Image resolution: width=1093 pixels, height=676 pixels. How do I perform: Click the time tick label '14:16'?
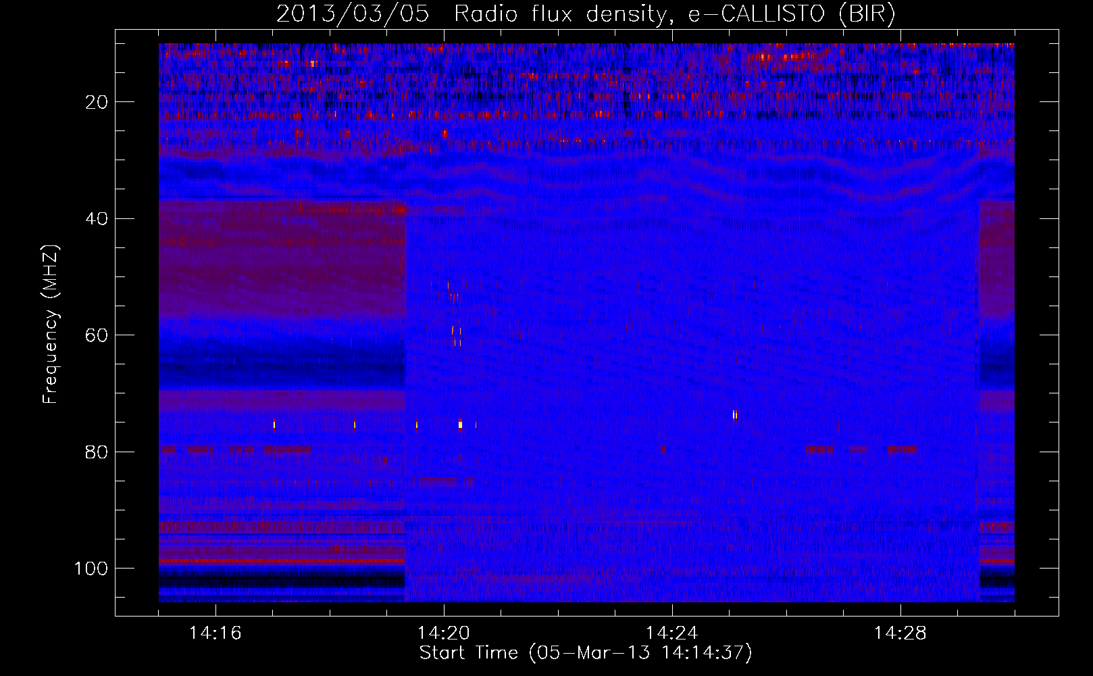click(x=215, y=633)
